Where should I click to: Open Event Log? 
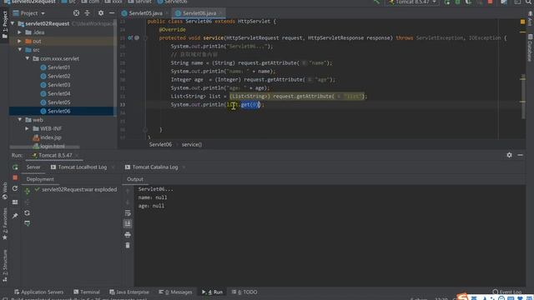coord(507,292)
